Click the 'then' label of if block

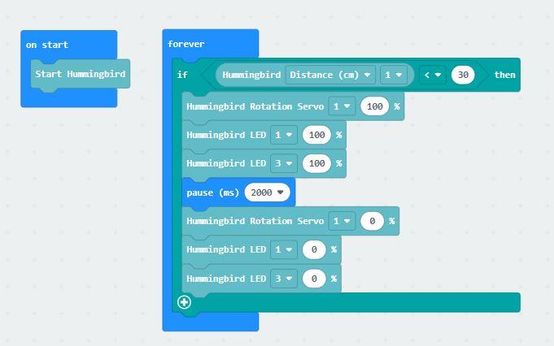point(504,75)
